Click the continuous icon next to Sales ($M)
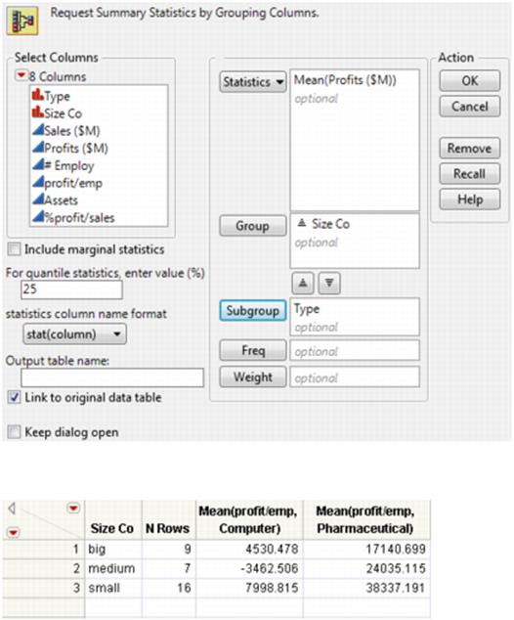This screenshot has height=620, width=514. click(38, 130)
